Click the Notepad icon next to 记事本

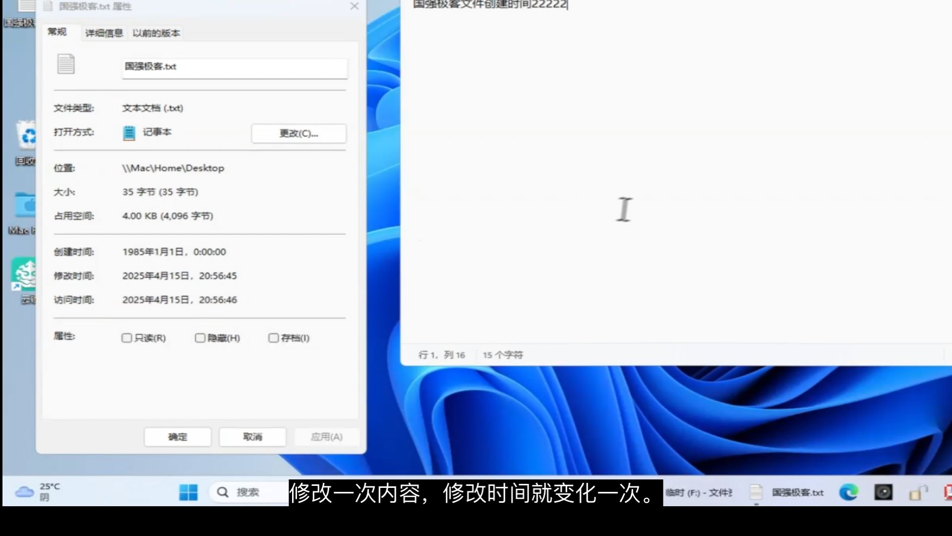pyautogui.click(x=129, y=133)
